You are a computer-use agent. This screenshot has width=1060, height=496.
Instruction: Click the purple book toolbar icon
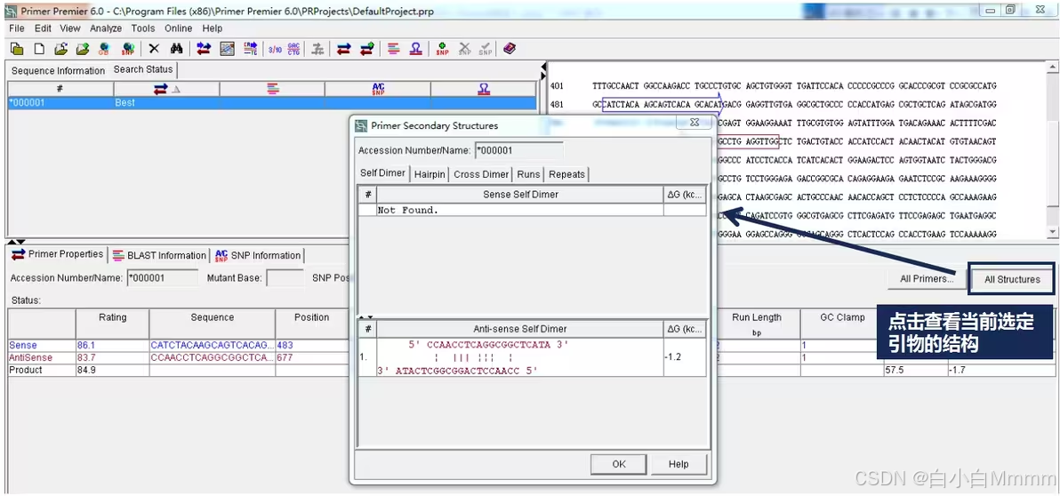point(510,49)
